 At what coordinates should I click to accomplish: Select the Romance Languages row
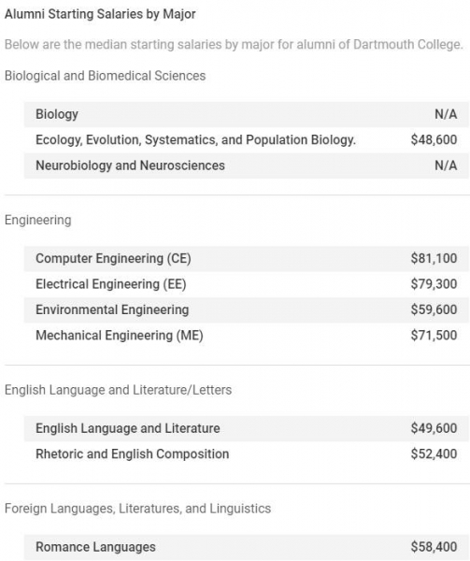[x=247, y=547]
